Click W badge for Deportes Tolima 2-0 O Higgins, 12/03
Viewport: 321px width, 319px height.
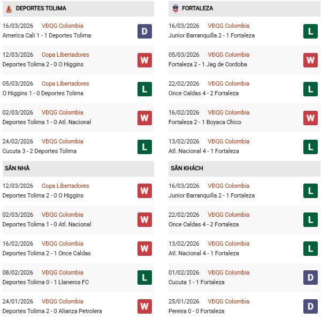(x=144, y=60)
